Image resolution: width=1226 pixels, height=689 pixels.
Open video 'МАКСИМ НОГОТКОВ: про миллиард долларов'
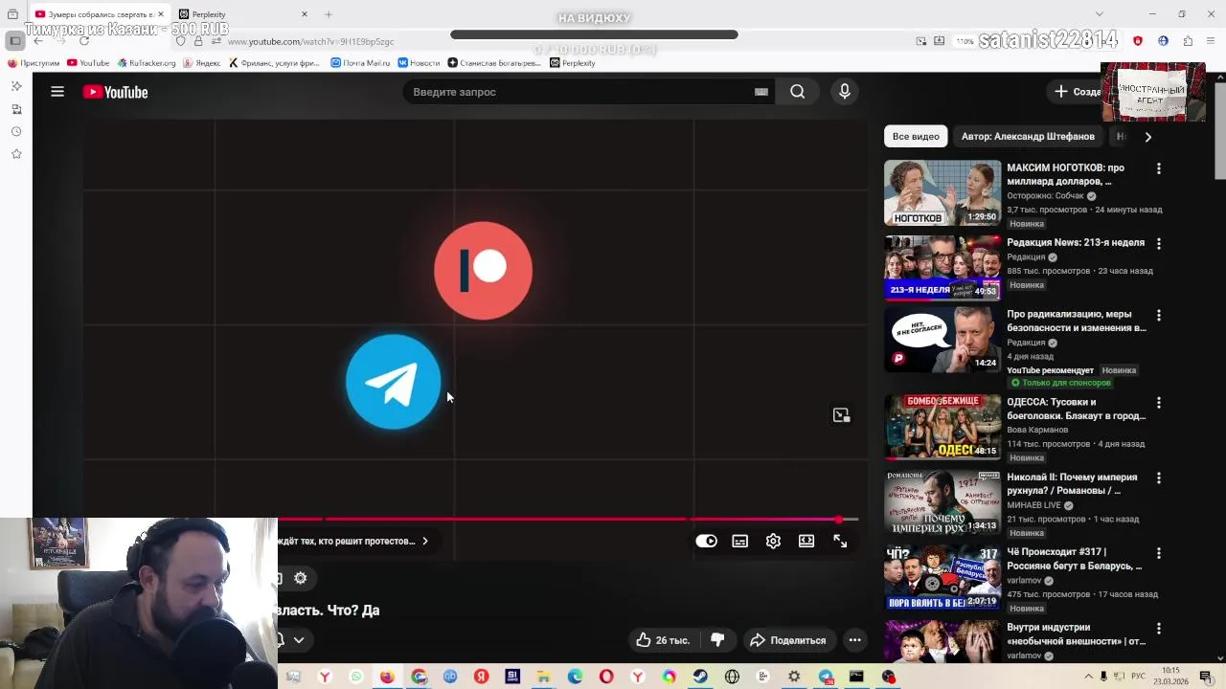1065,174
